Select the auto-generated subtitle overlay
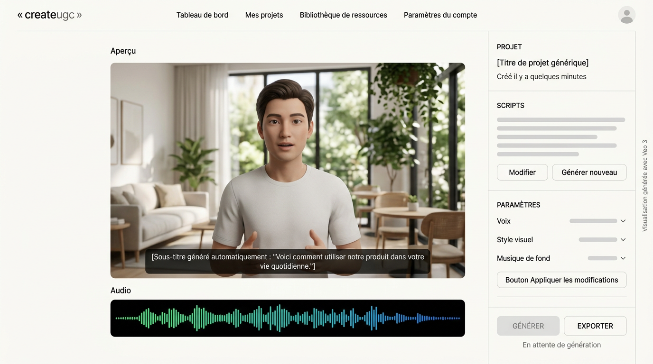The width and height of the screenshot is (653, 364). 288,261
